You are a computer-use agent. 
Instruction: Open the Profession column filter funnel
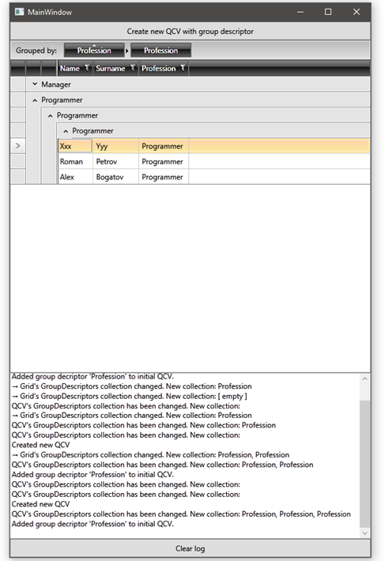183,68
